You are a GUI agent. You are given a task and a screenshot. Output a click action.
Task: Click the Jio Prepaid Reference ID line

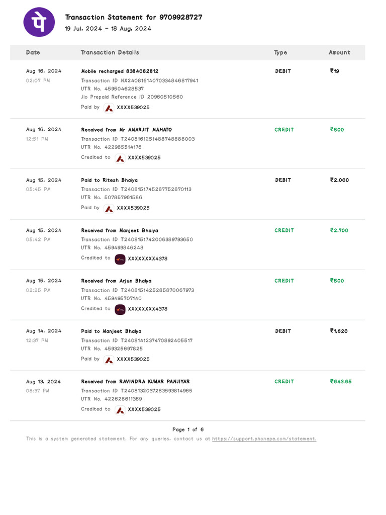tap(132, 97)
